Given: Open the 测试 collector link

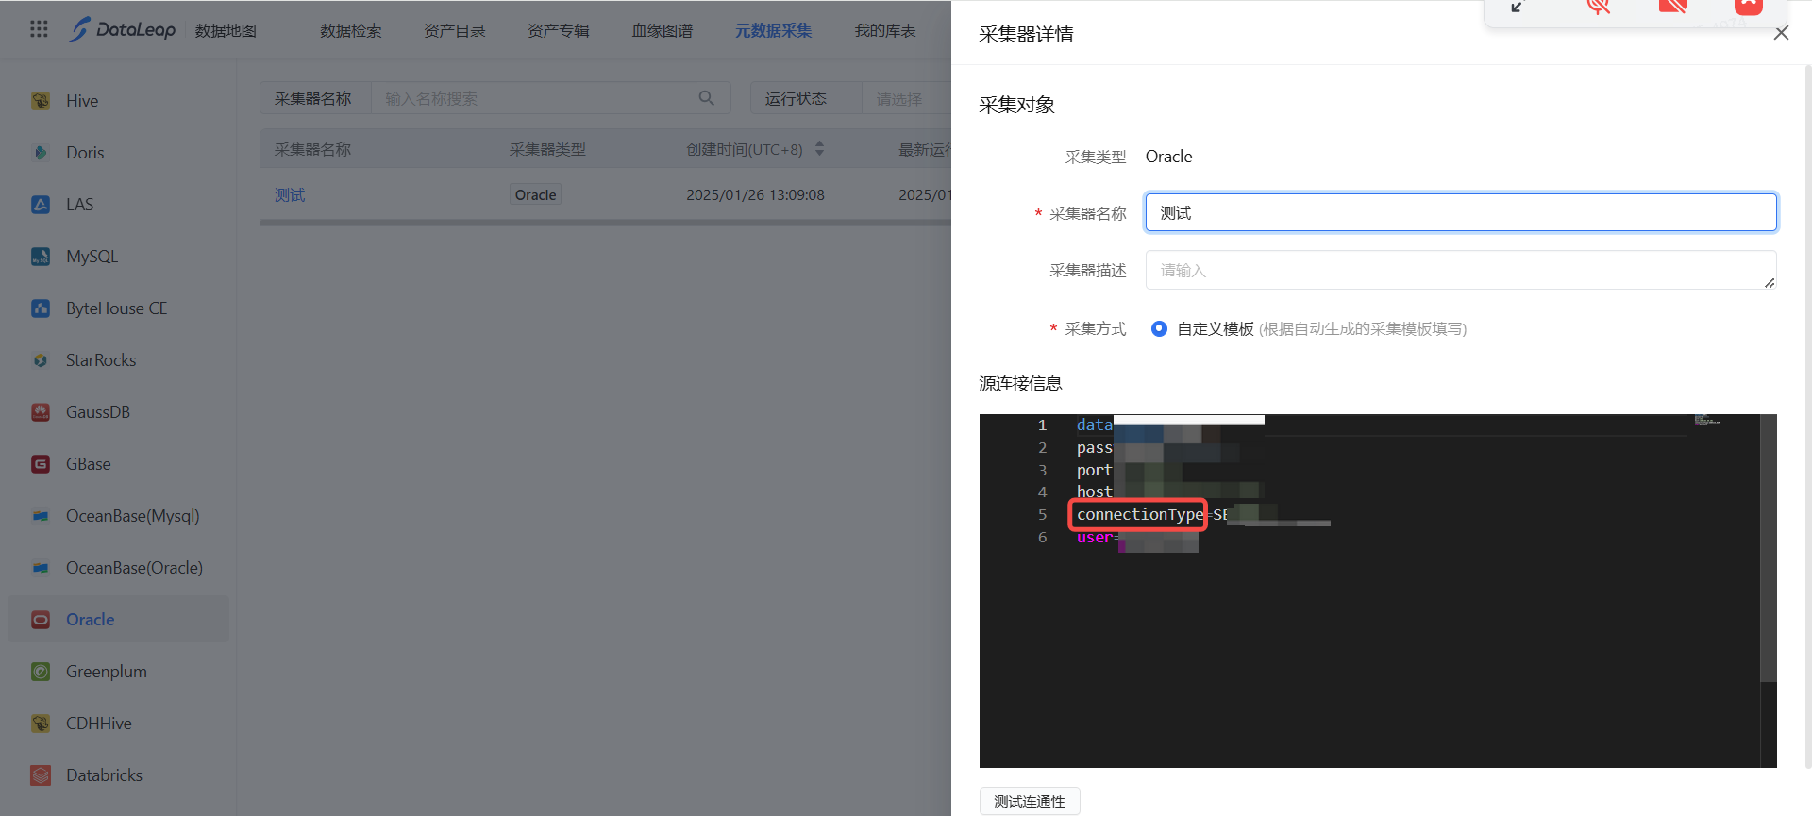Looking at the screenshot, I should [x=290, y=195].
